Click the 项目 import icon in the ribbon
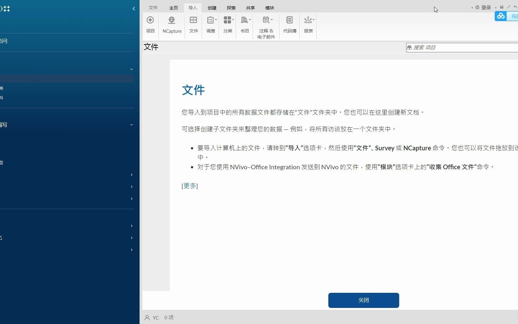The height and width of the screenshot is (324, 518). 151,25
